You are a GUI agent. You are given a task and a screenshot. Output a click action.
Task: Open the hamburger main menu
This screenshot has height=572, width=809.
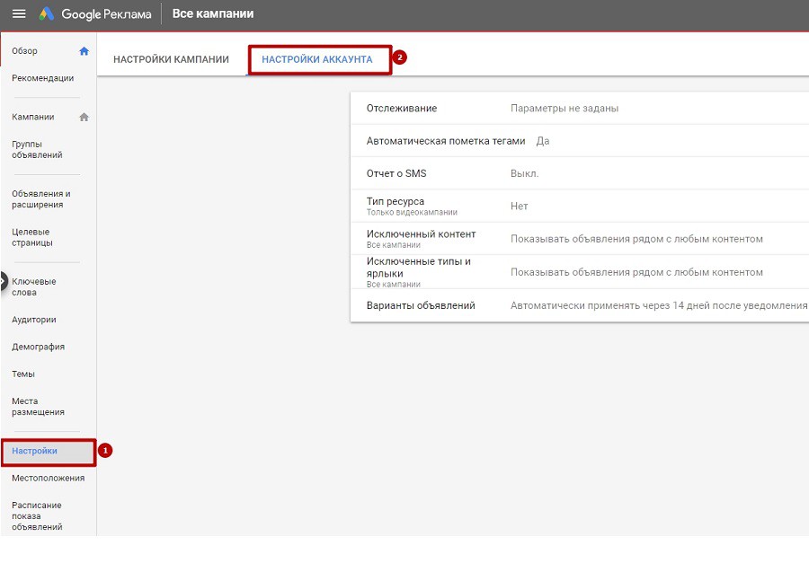(18, 14)
